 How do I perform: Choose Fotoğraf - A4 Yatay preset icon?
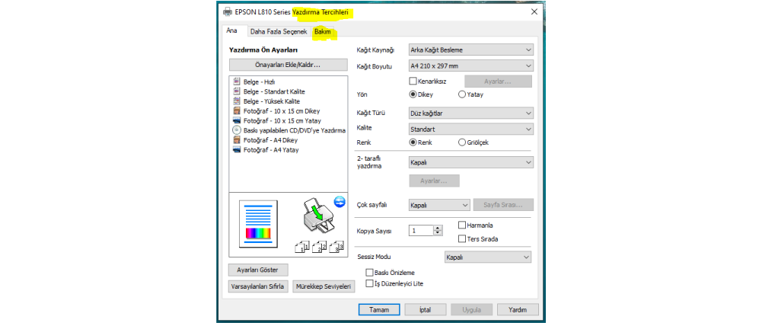point(237,150)
